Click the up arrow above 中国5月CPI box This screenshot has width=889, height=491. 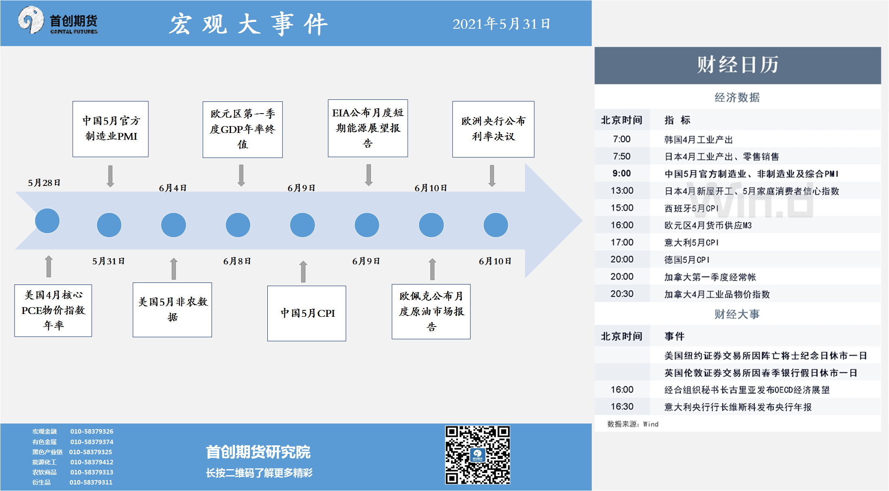point(303,272)
